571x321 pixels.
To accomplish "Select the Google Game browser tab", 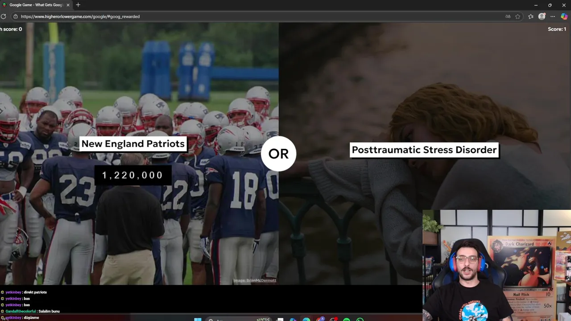I will pos(37,5).
